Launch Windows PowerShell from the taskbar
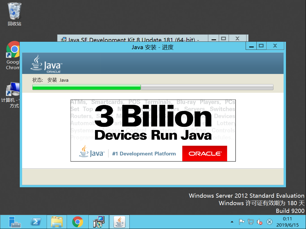Image resolution: width=306 pixels, height=229 pixels. point(36,222)
